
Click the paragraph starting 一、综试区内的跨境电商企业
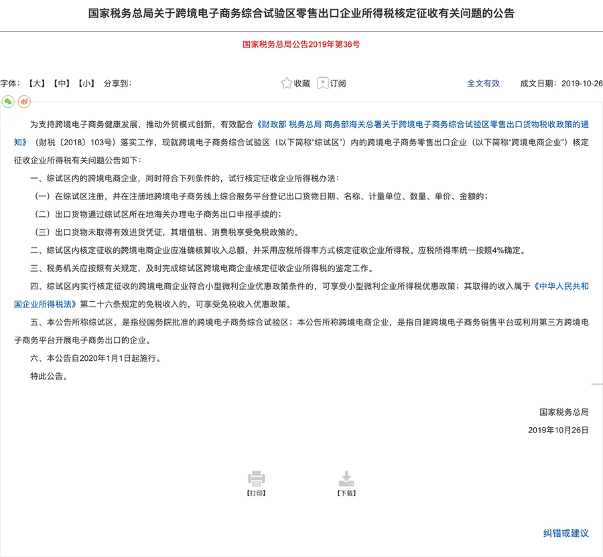[x=185, y=178]
